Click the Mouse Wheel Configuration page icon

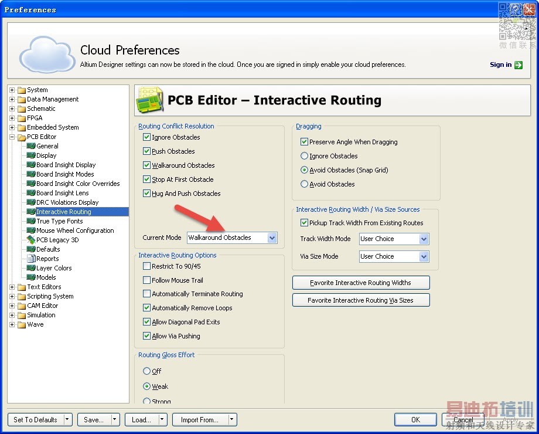31,230
